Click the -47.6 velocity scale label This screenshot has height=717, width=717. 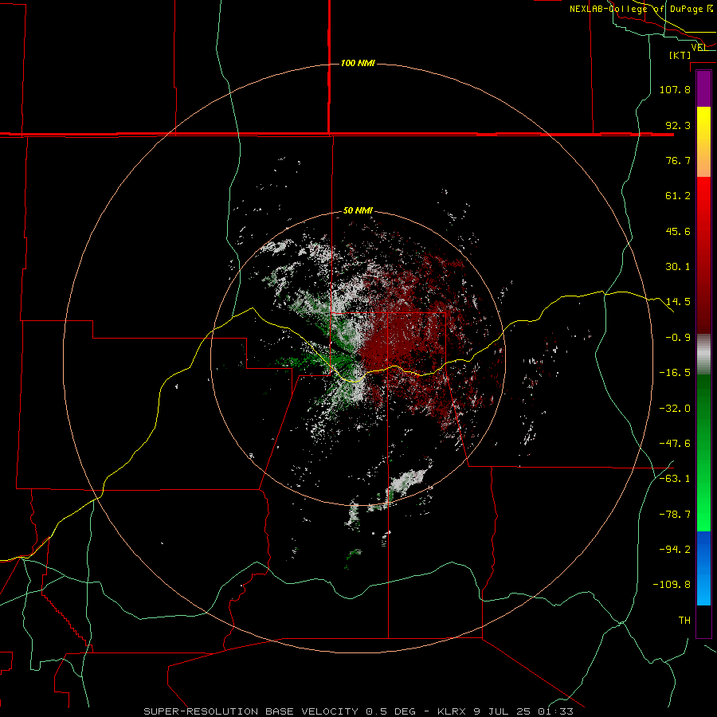click(675, 444)
